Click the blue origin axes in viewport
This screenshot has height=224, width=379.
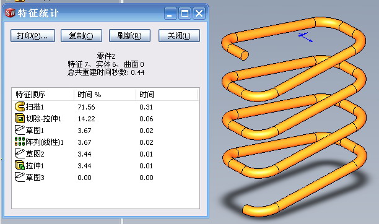click(x=305, y=37)
